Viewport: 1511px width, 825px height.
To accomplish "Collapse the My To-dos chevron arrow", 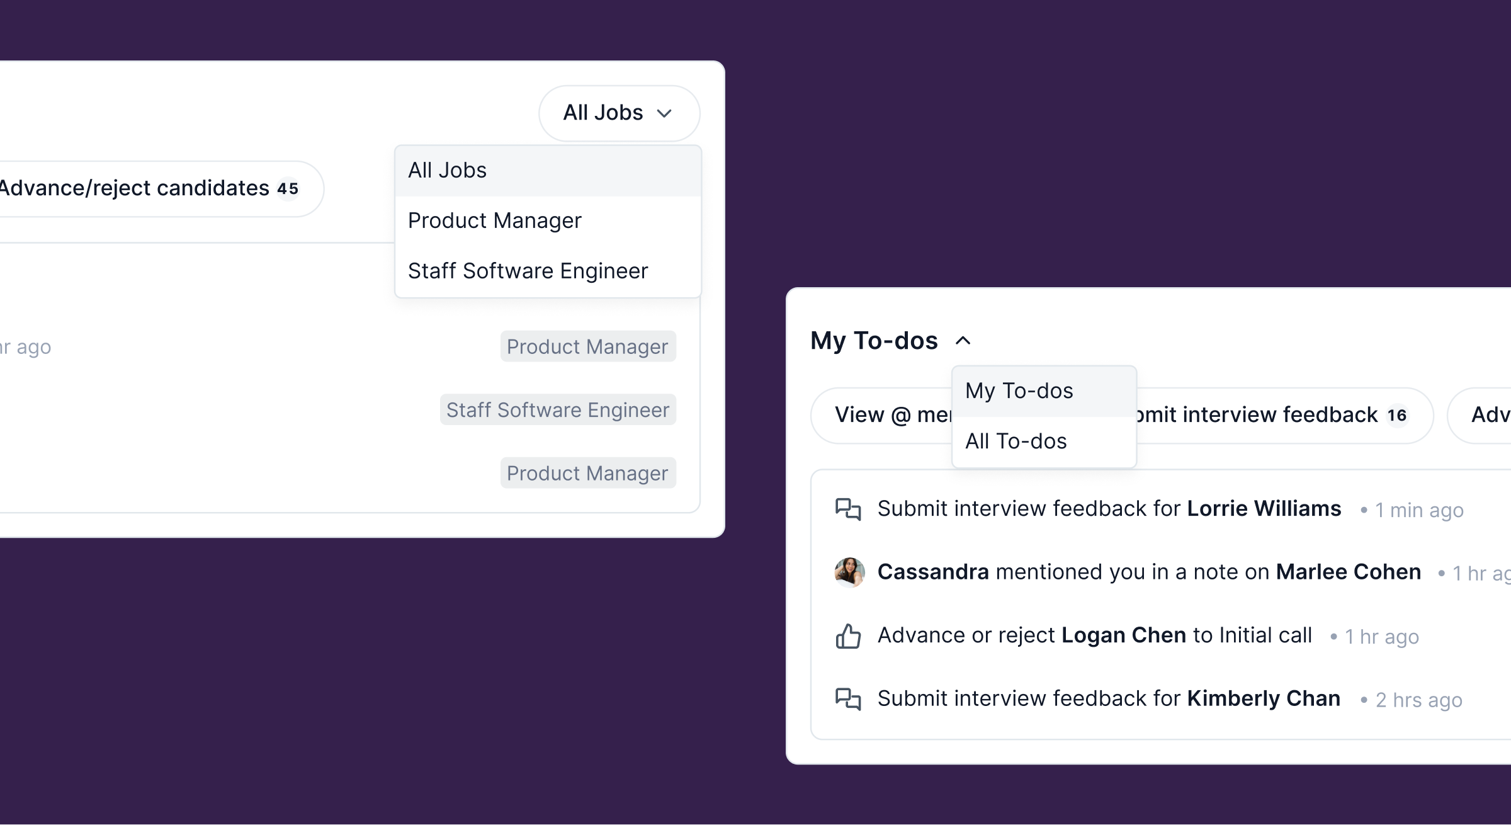I will [963, 341].
